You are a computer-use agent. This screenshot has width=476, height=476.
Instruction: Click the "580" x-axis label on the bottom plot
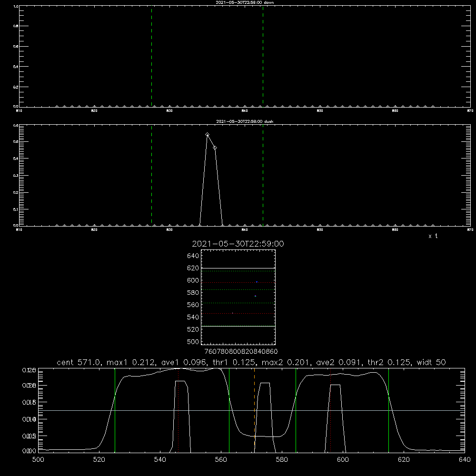point(282,460)
